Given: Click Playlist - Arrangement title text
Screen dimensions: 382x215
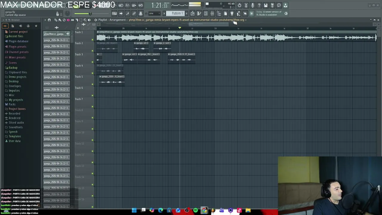Looking at the screenshot, I should tap(112, 20).
